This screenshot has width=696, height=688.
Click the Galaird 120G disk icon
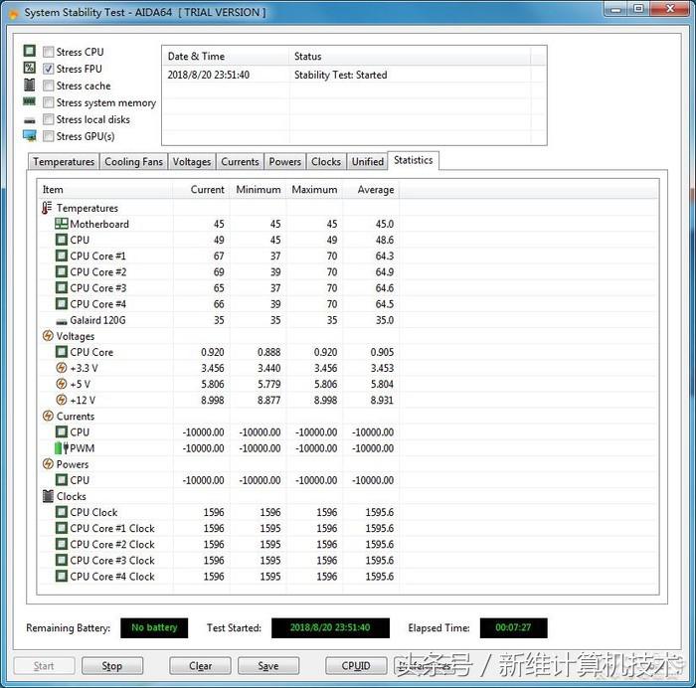(62, 320)
